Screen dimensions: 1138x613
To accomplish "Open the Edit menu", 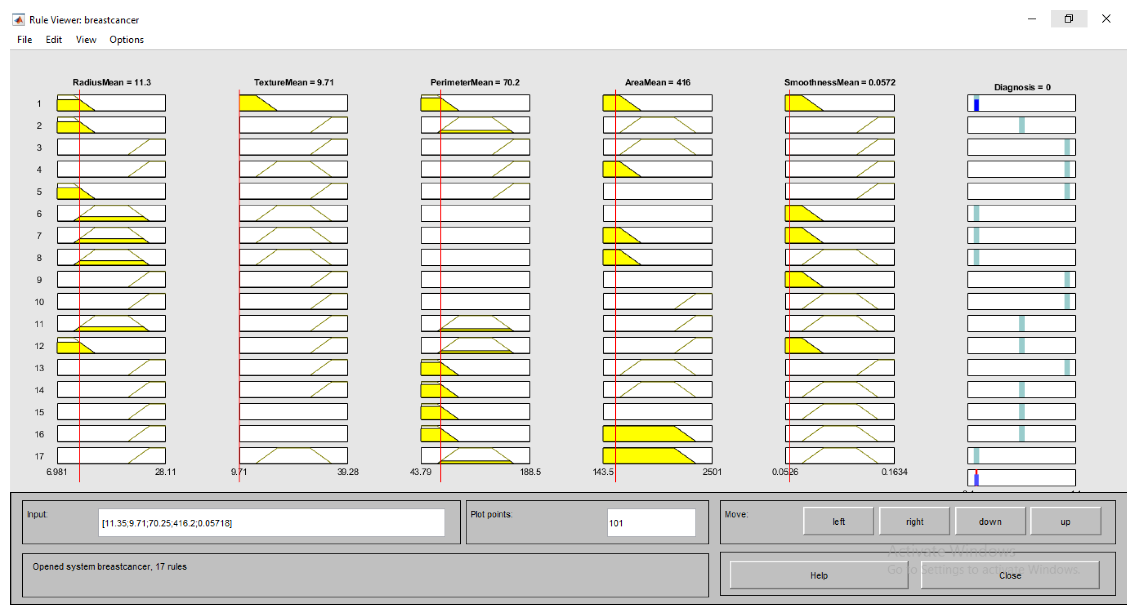I will tap(53, 40).
